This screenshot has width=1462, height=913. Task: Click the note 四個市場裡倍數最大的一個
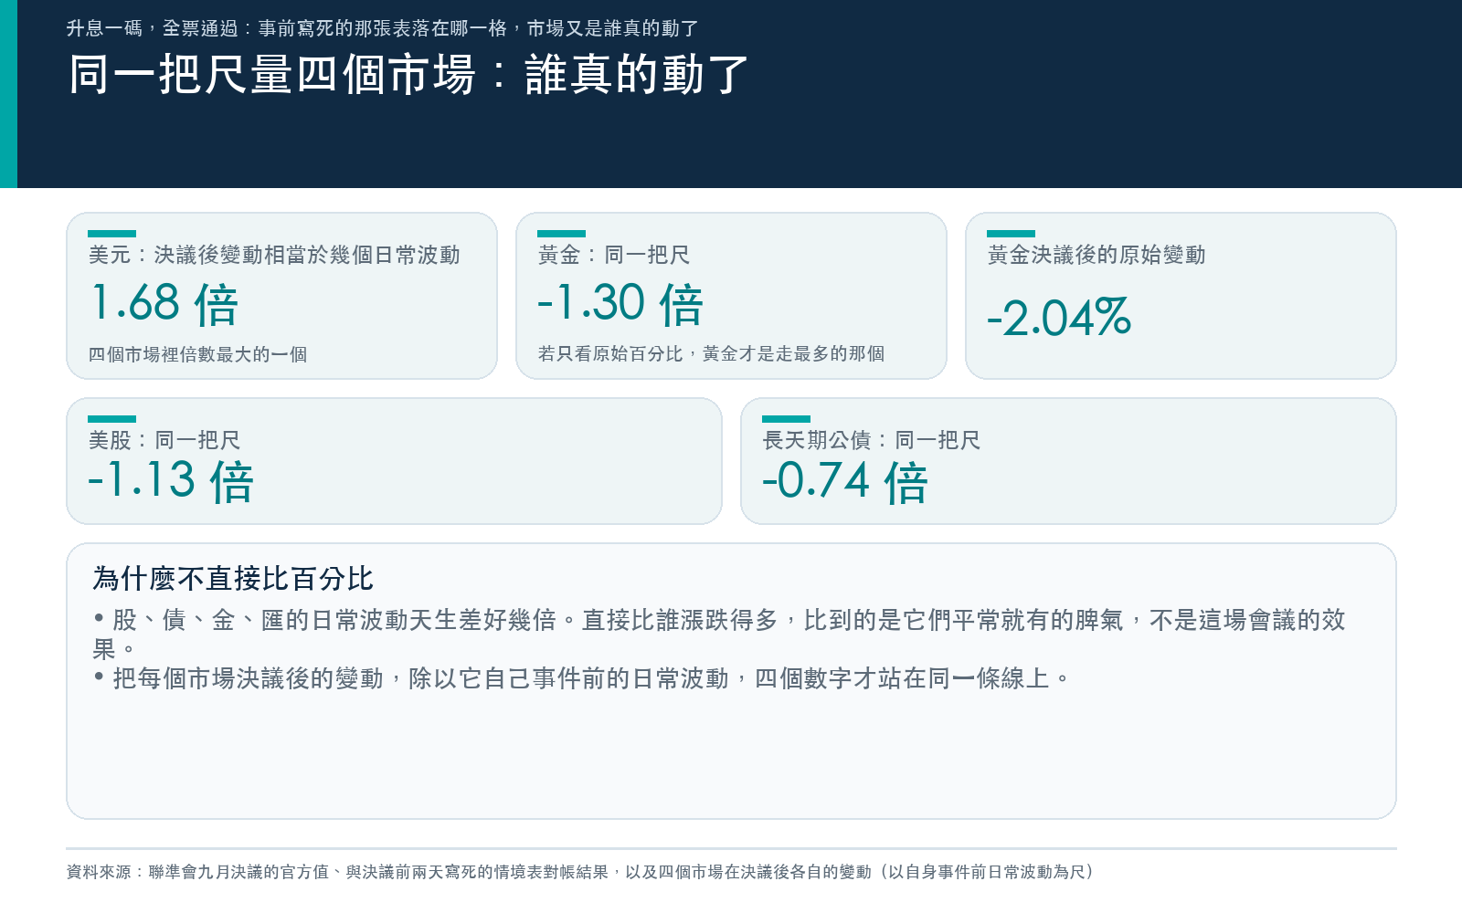pyautogui.click(x=197, y=354)
